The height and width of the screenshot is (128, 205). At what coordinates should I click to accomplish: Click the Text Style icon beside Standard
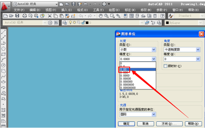coord(171,16)
